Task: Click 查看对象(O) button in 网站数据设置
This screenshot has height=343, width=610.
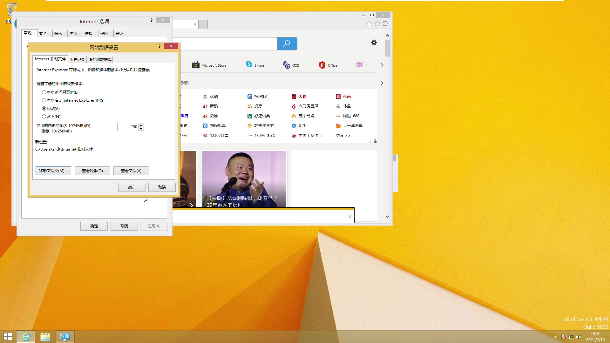Action: (x=92, y=171)
